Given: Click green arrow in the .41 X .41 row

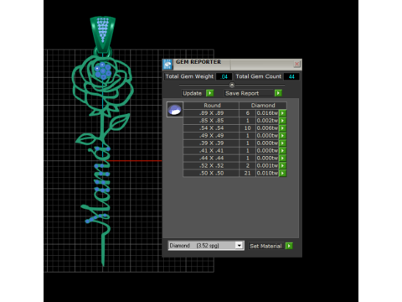Looking at the screenshot, I should [x=283, y=151].
